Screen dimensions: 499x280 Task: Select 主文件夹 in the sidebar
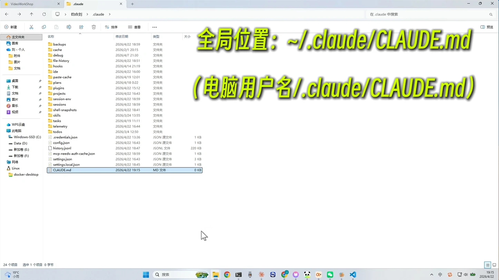click(21, 37)
